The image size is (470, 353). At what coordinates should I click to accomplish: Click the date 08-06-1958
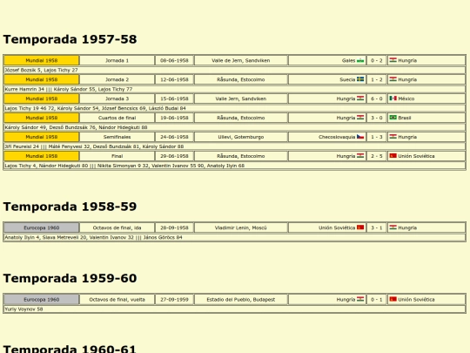click(174, 60)
